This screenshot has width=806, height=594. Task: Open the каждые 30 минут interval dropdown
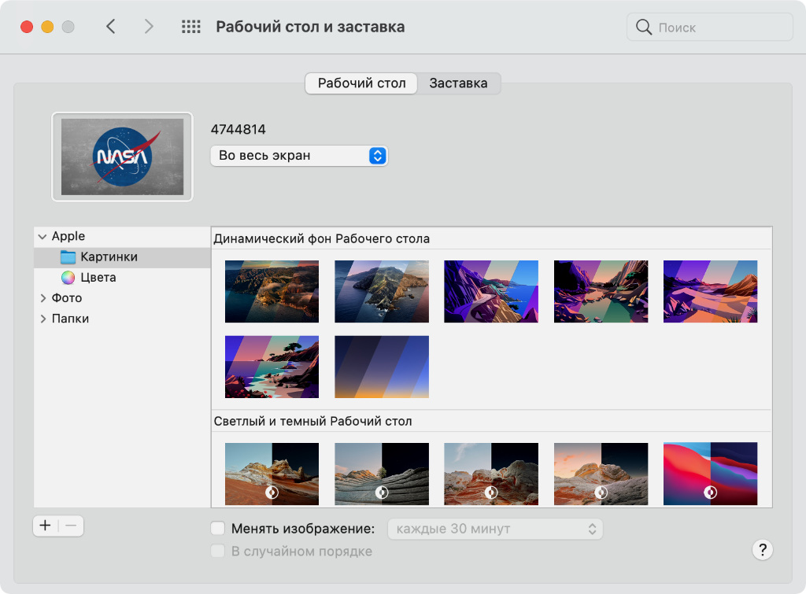[x=495, y=529]
